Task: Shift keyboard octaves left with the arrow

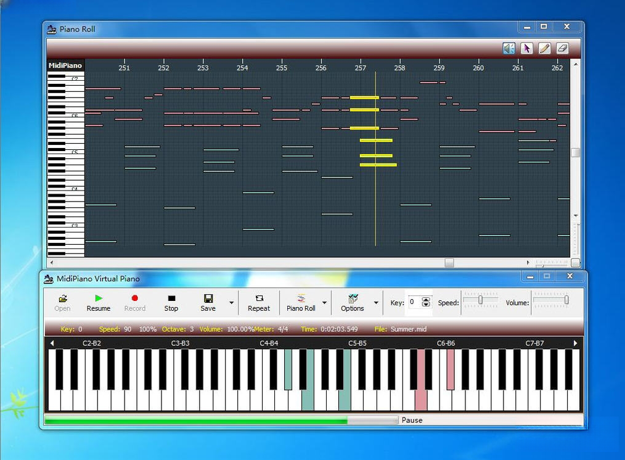Action: coord(52,343)
